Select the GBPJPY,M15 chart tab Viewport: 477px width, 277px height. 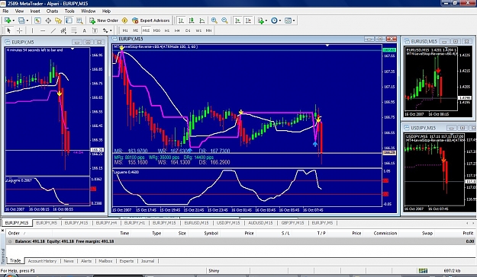click(292, 223)
